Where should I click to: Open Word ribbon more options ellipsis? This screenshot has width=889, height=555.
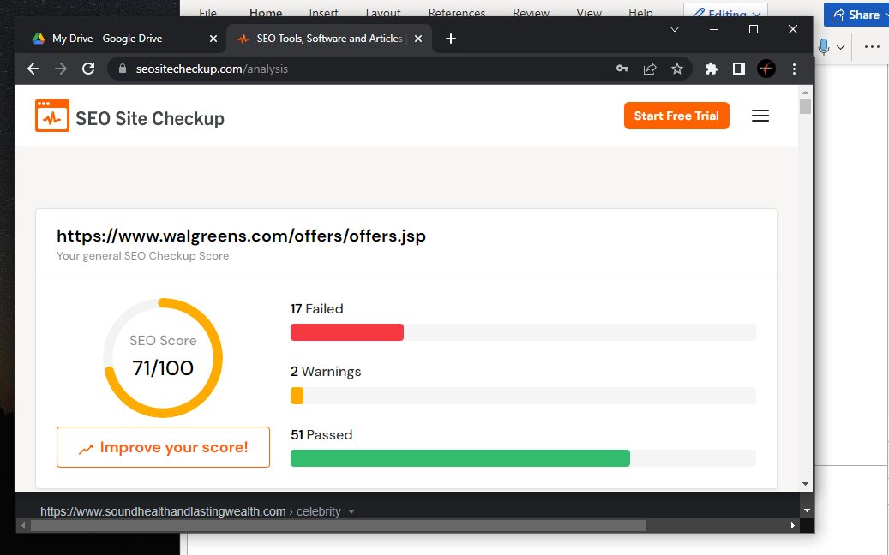872,46
